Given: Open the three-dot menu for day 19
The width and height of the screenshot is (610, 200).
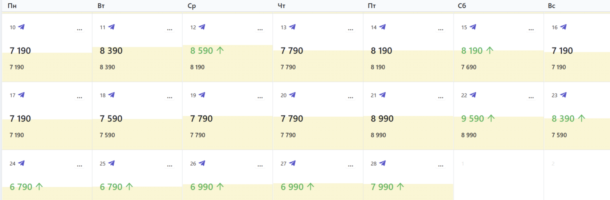Looking at the screenshot, I should click(260, 98).
